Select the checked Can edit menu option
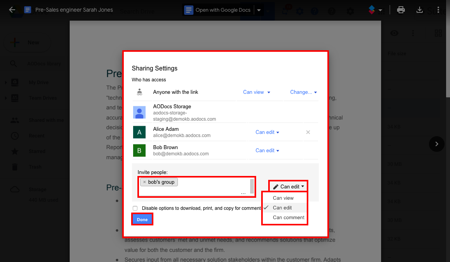The height and width of the screenshot is (262, 450). 285,208
